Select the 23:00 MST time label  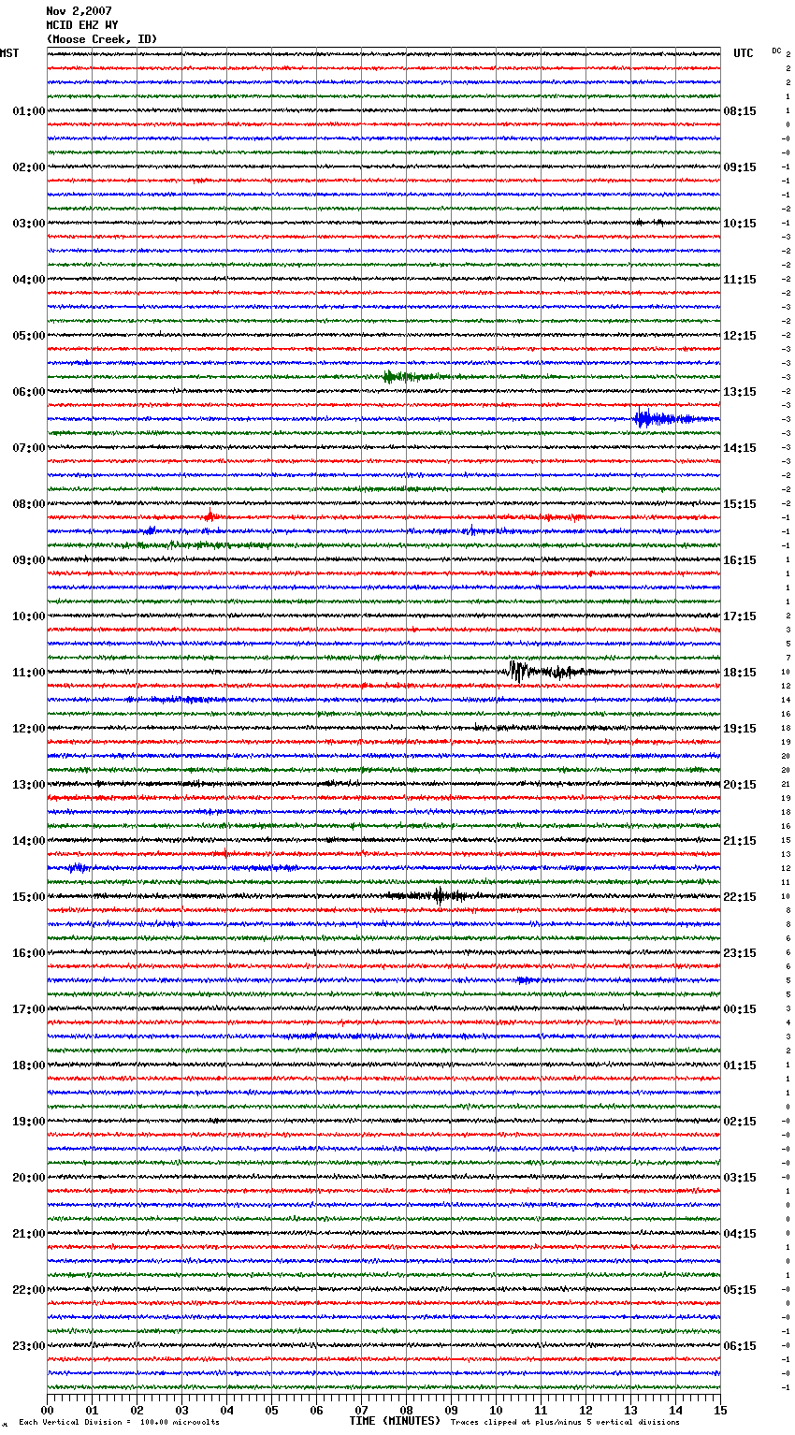tap(28, 1346)
